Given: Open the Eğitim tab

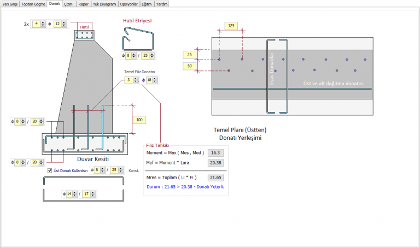Looking at the screenshot, I should point(147,4).
